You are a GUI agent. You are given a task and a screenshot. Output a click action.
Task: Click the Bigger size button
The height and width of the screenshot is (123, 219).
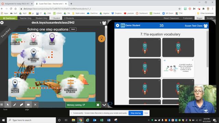click(x=199, y=18)
